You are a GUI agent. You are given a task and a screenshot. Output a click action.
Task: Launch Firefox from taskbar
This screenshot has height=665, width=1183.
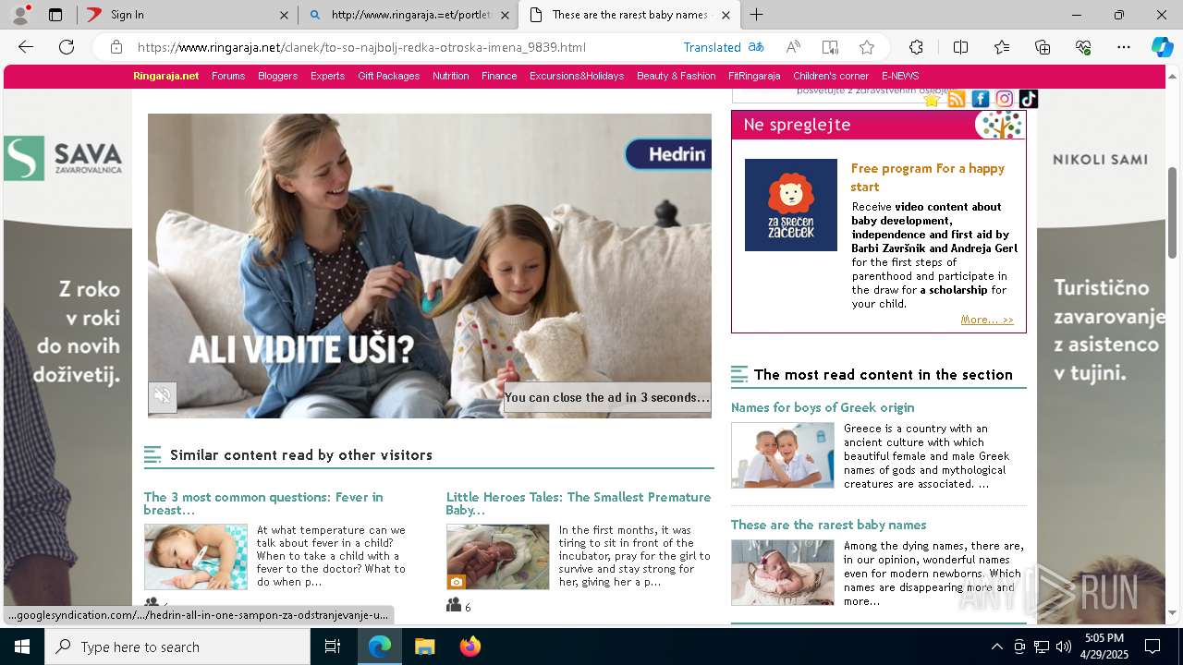tap(470, 647)
